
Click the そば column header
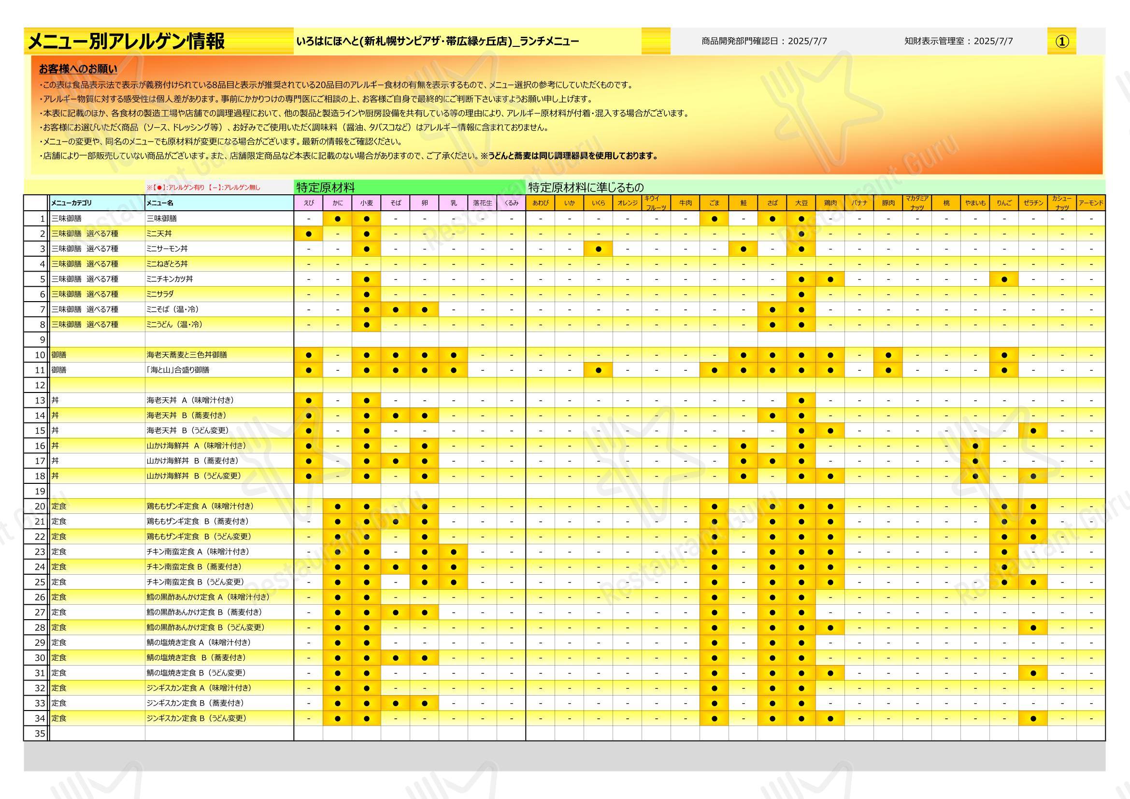pos(395,203)
